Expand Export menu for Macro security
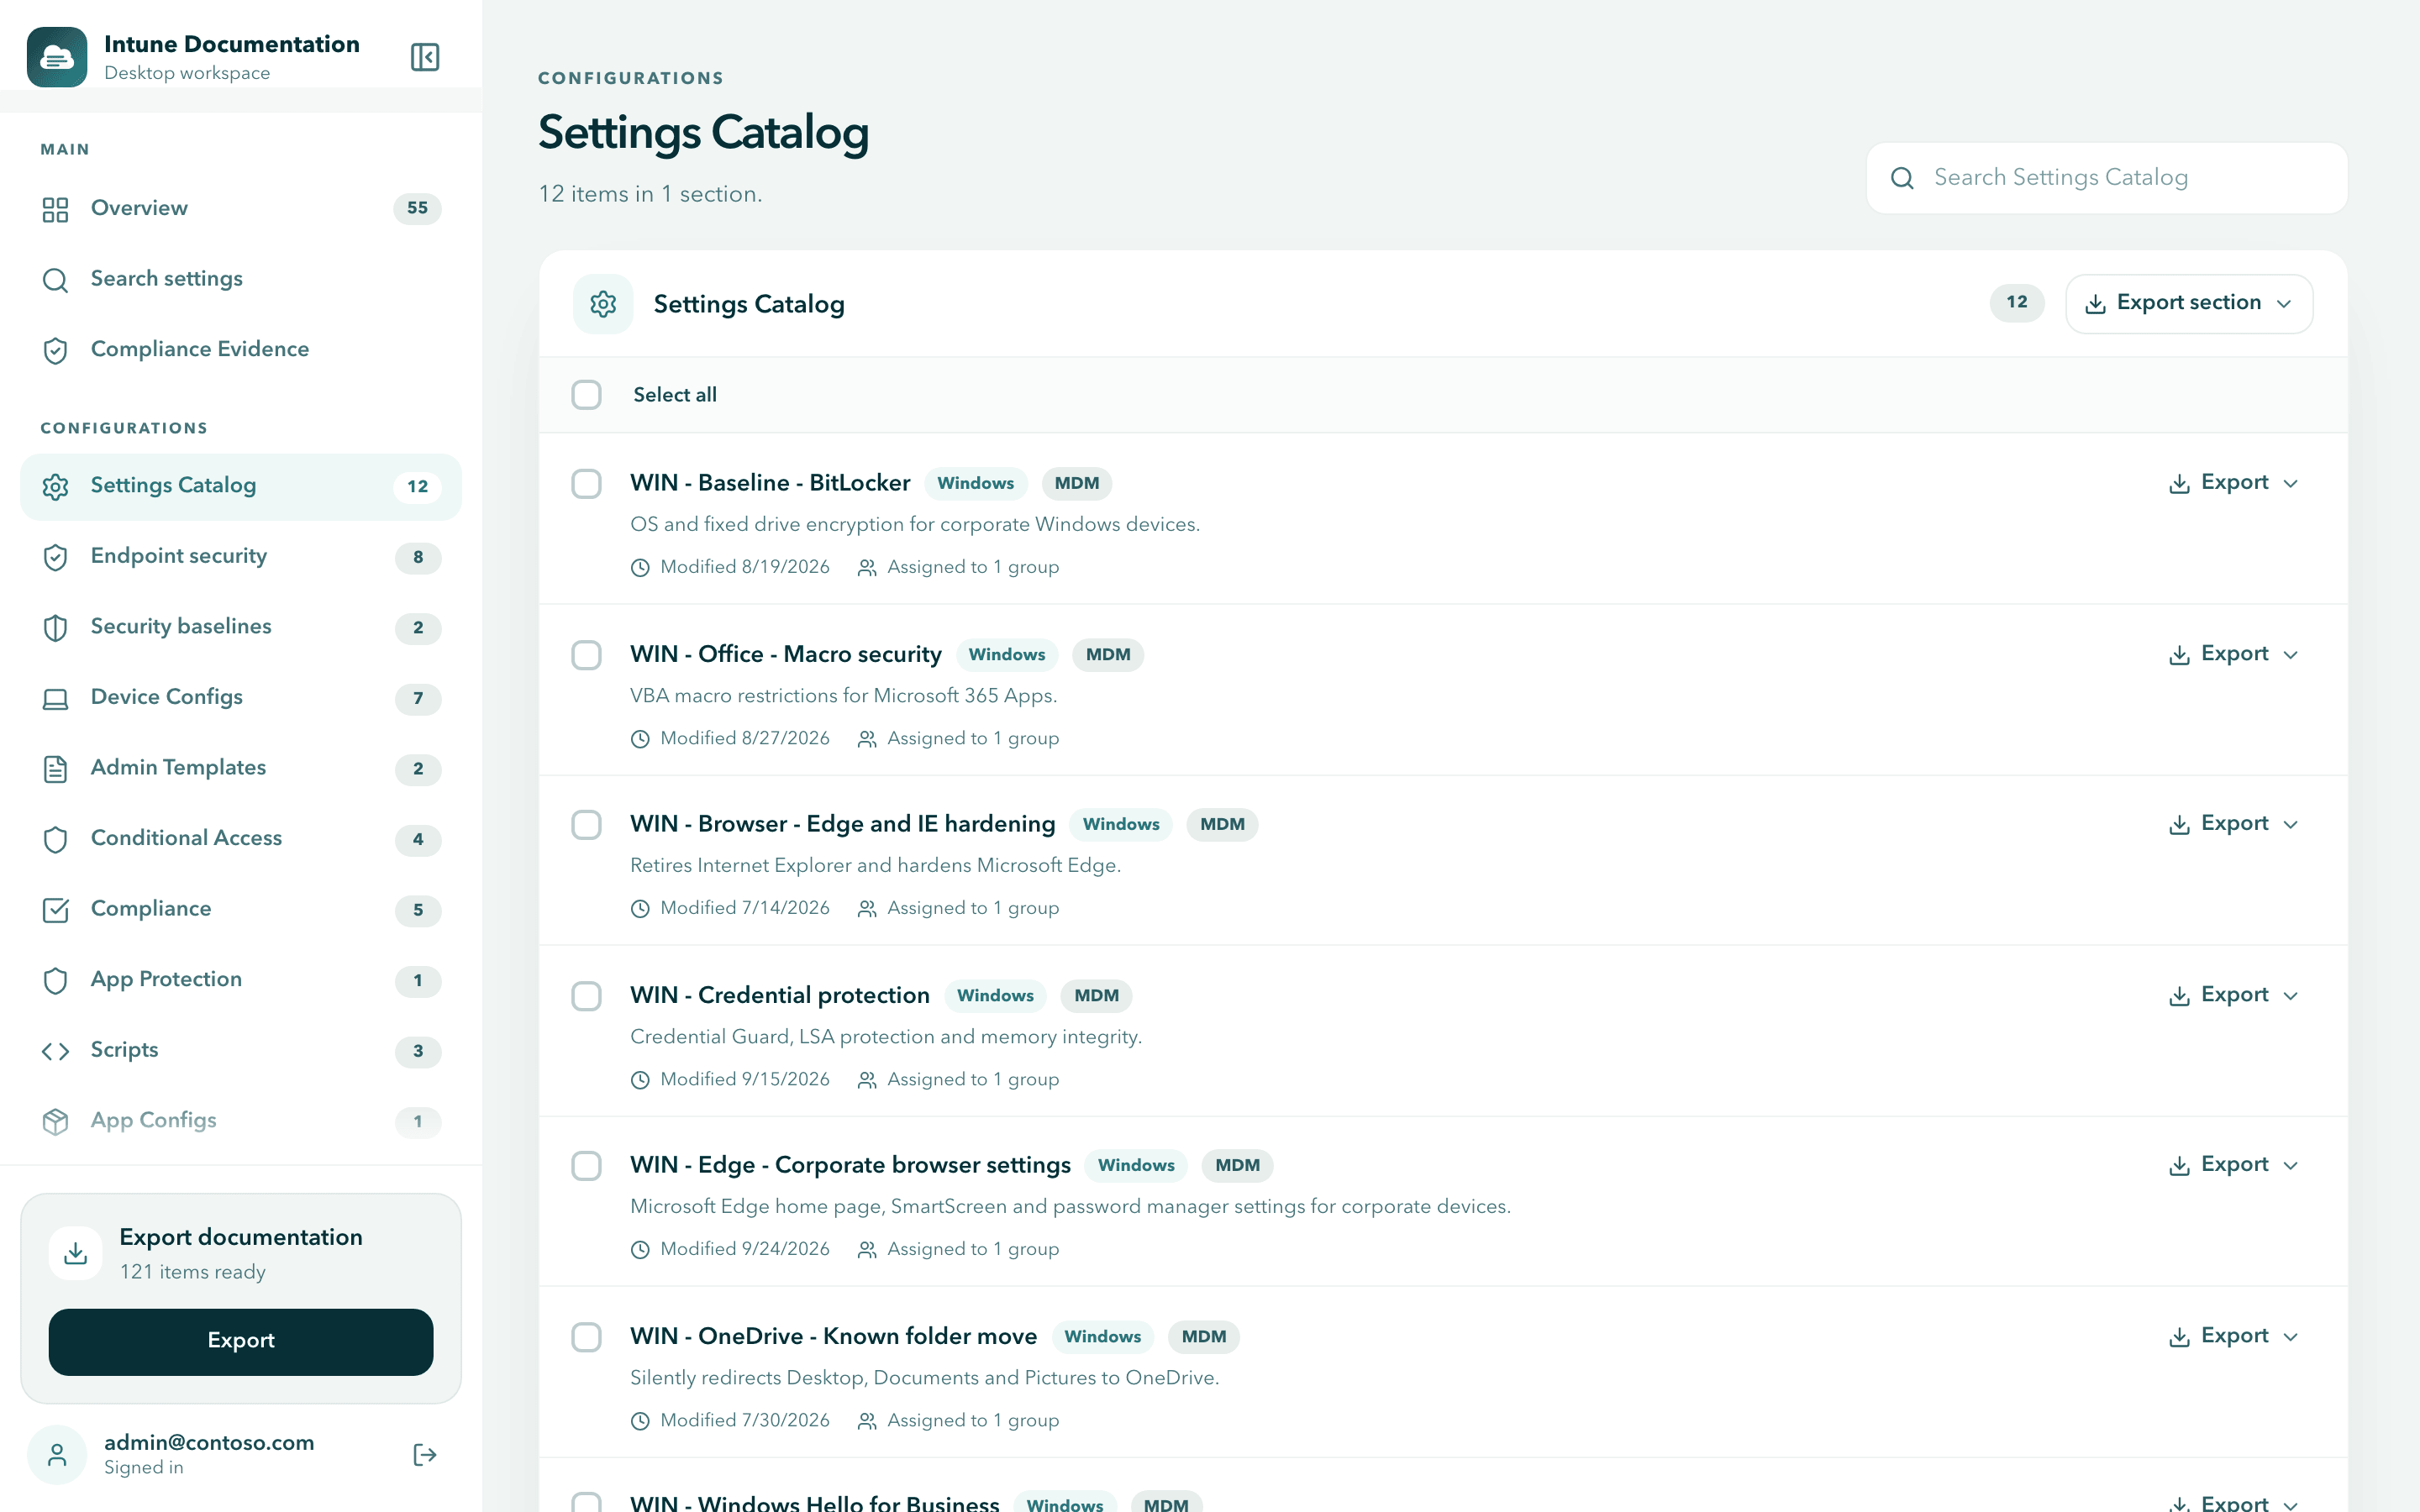 (x=2233, y=654)
